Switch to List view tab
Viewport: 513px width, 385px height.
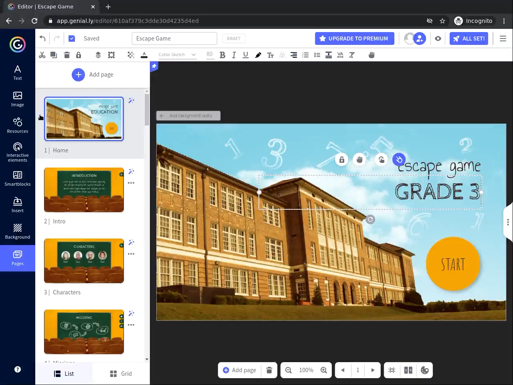coord(64,373)
